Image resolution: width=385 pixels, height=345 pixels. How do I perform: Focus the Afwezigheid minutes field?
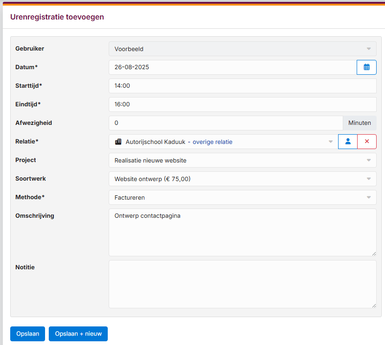click(226, 123)
